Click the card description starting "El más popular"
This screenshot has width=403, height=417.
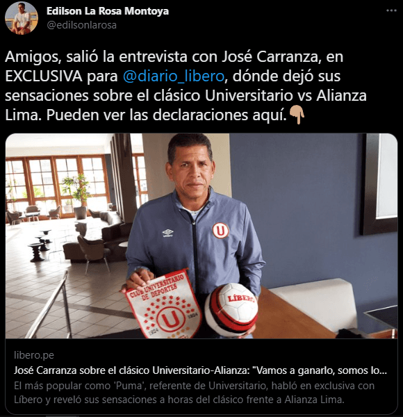click(194, 393)
